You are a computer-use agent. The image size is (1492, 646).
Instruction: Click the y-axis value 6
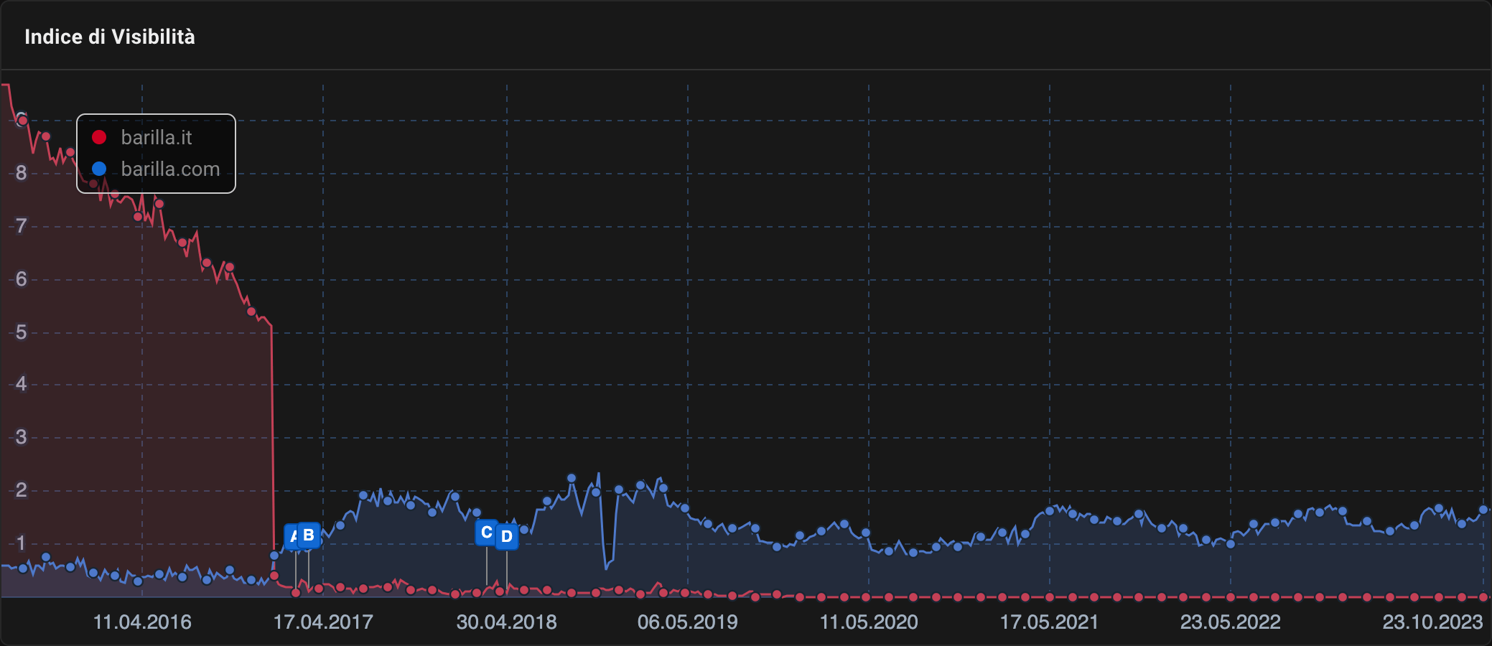coord(21,279)
